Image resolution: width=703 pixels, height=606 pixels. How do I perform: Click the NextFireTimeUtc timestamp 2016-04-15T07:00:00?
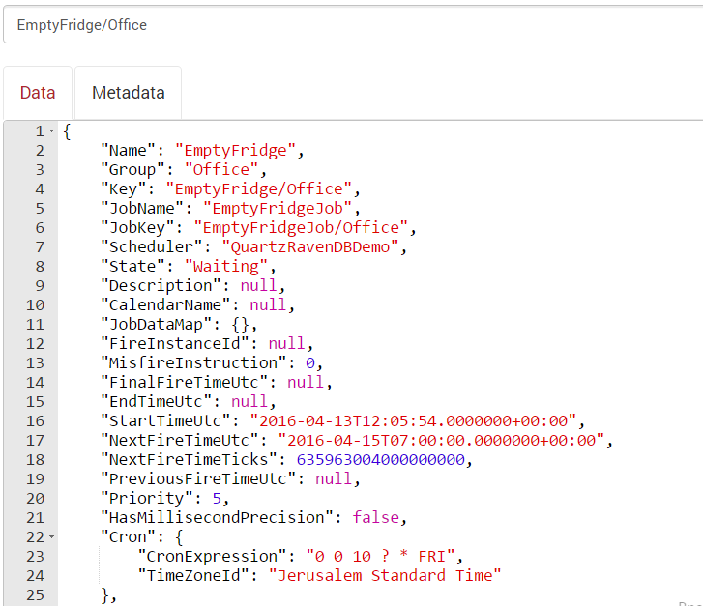441,440
